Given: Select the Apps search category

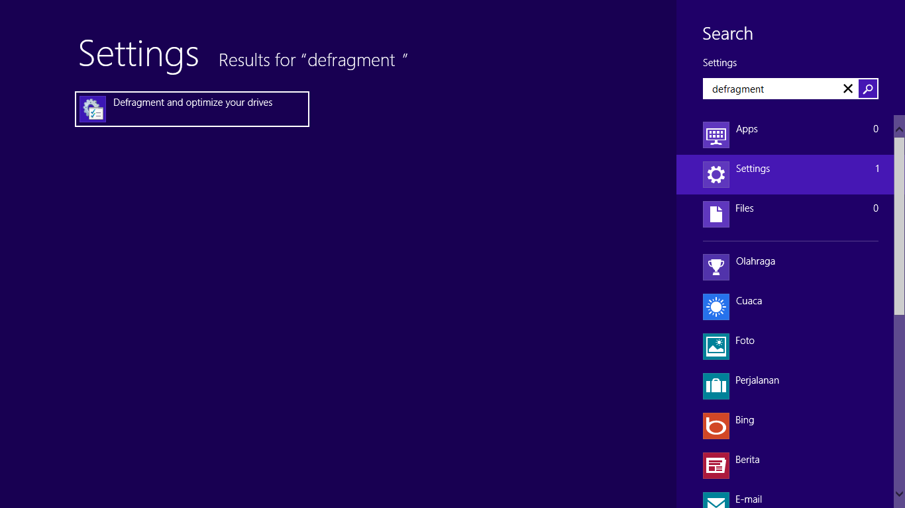Looking at the screenshot, I should (785, 135).
